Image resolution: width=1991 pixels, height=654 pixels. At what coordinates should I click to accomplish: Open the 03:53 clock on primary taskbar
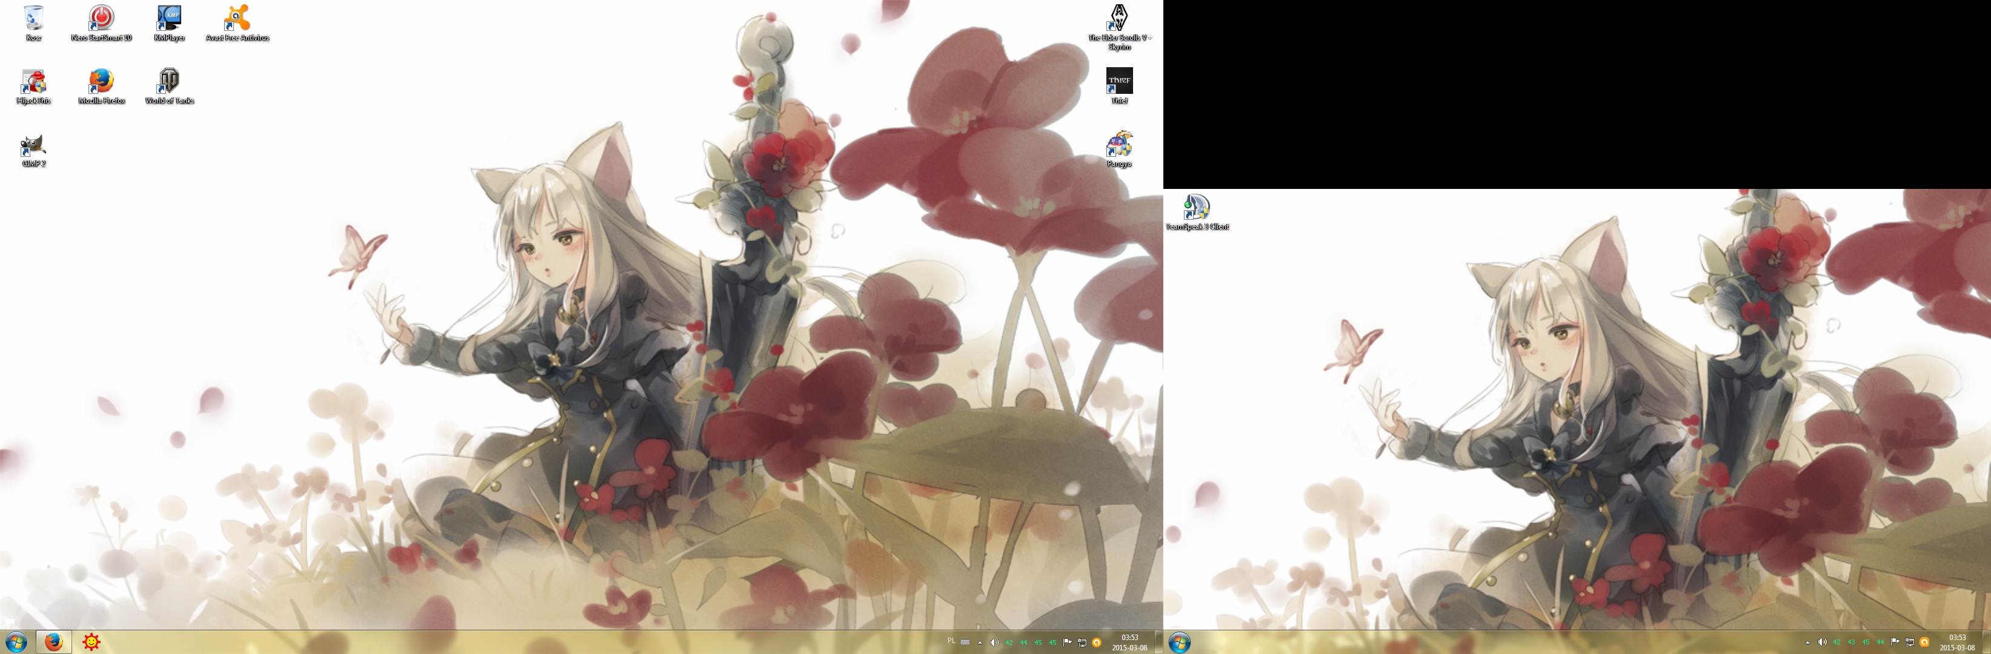click(1130, 642)
